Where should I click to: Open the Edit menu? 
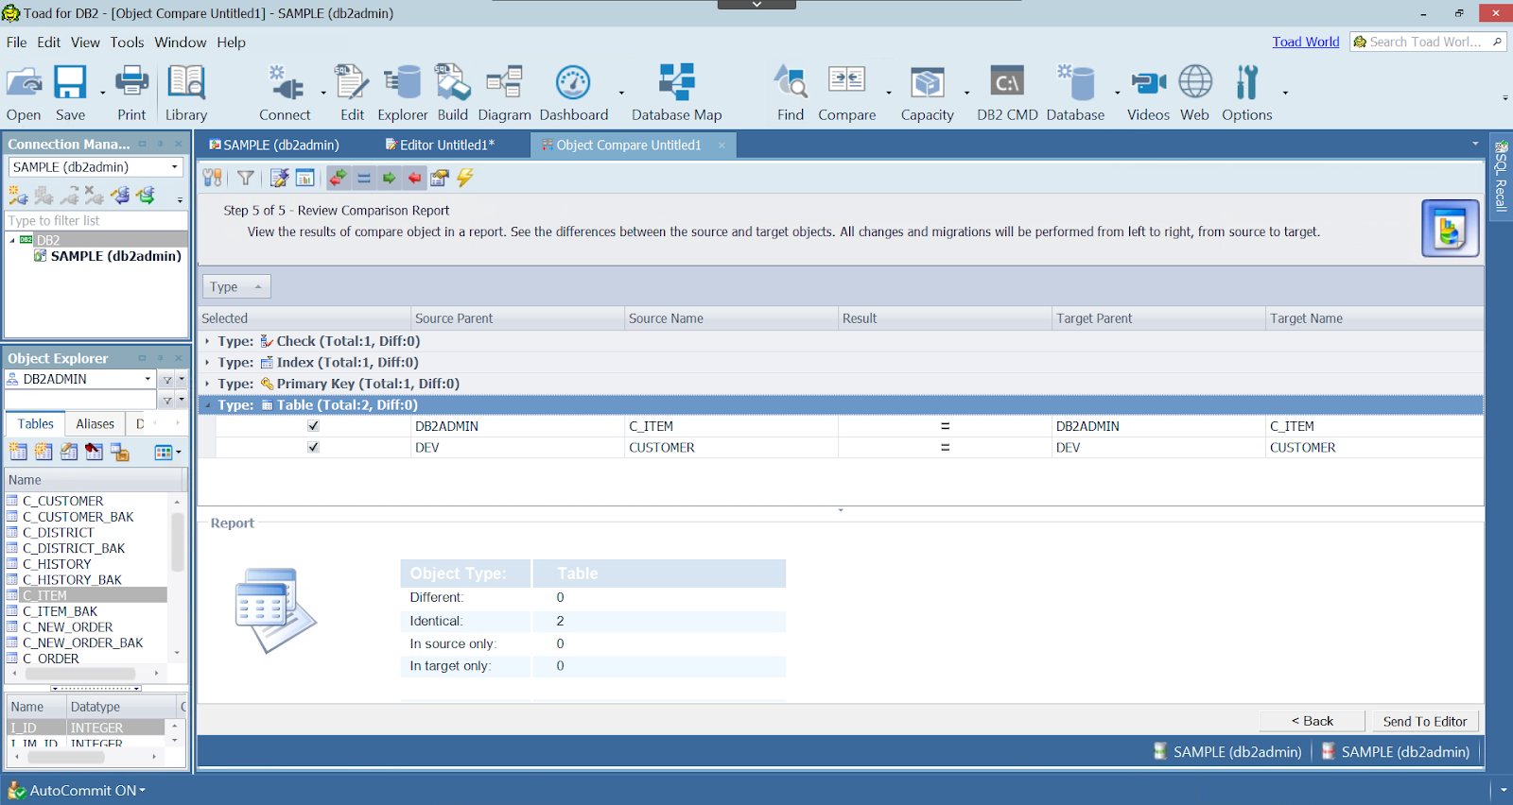pyautogui.click(x=49, y=43)
